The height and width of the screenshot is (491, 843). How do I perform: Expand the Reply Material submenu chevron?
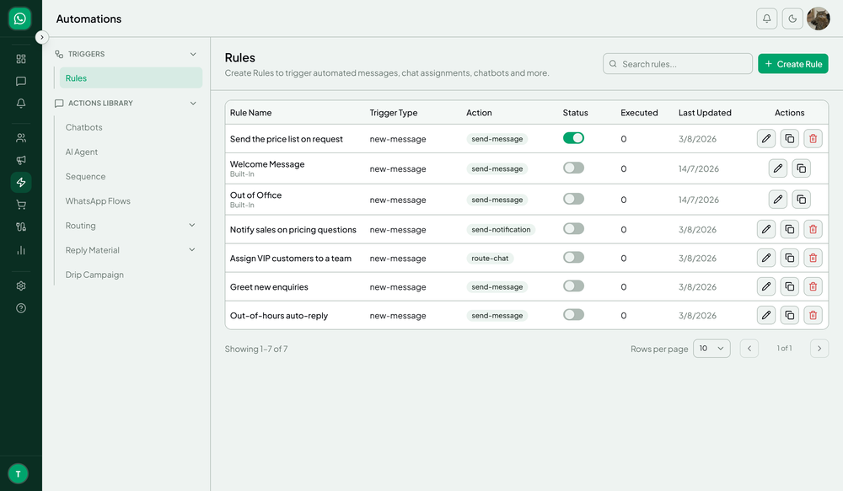[x=192, y=250]
